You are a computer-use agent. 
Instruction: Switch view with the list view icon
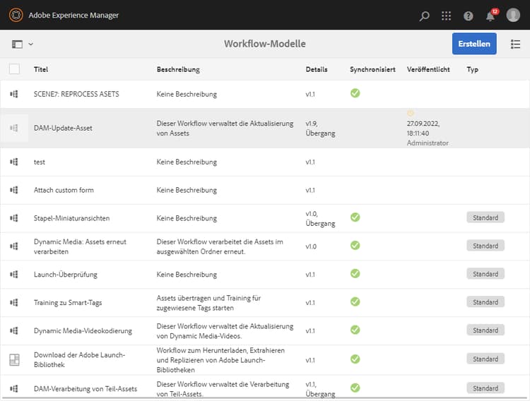click(x=515, y=44)
